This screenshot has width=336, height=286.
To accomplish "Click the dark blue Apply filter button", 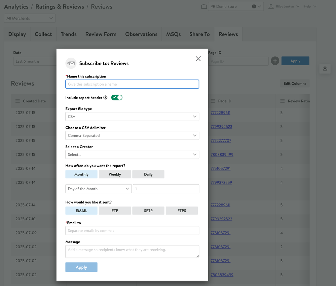I will (x=295, y=61).
